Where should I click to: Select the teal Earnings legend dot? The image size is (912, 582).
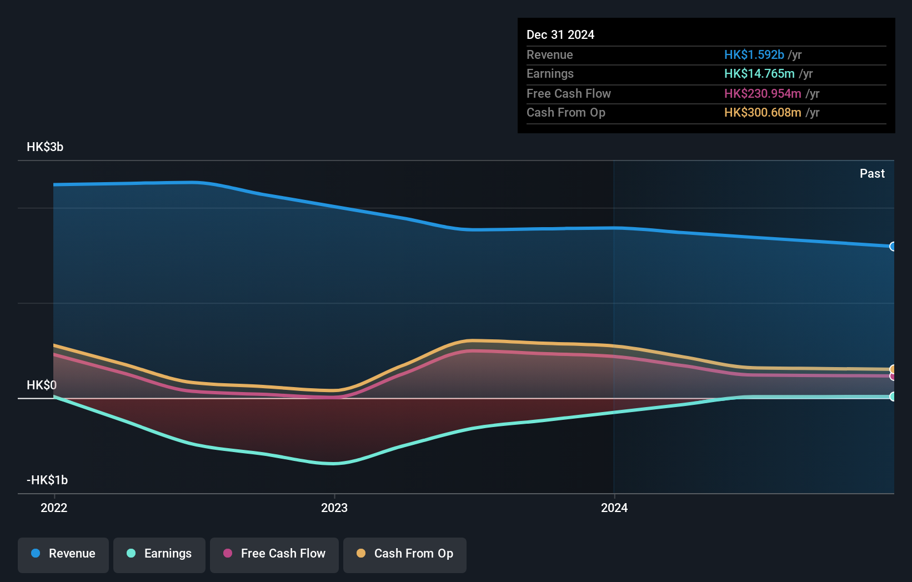tap(130, 554)
